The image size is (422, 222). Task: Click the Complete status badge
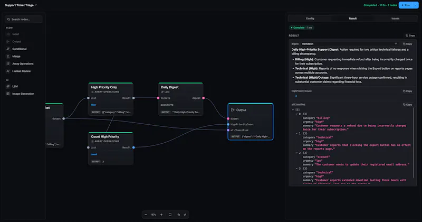coord(301,28)
